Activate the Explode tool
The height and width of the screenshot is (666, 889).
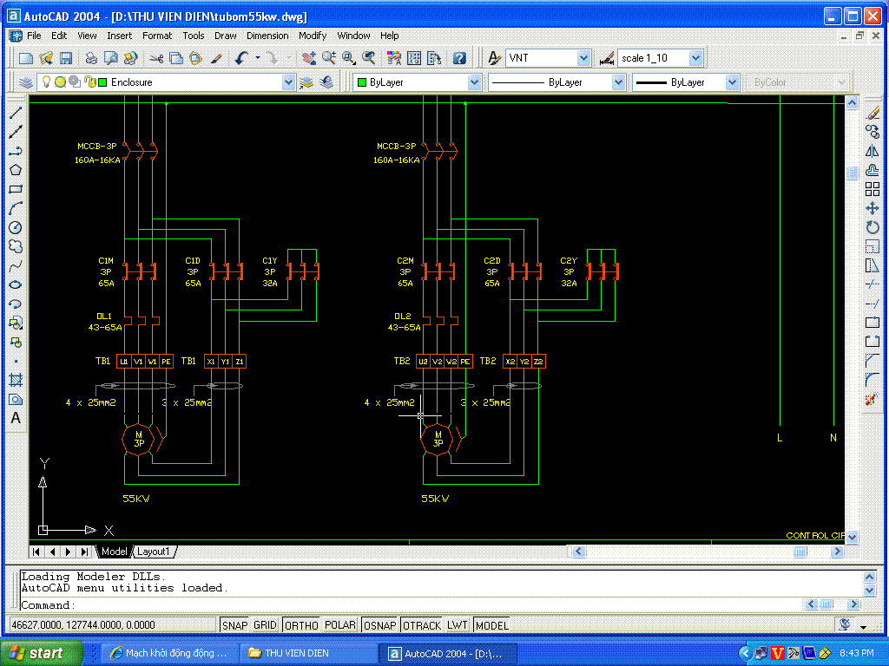pyautogui.click(x=873, y=399)
